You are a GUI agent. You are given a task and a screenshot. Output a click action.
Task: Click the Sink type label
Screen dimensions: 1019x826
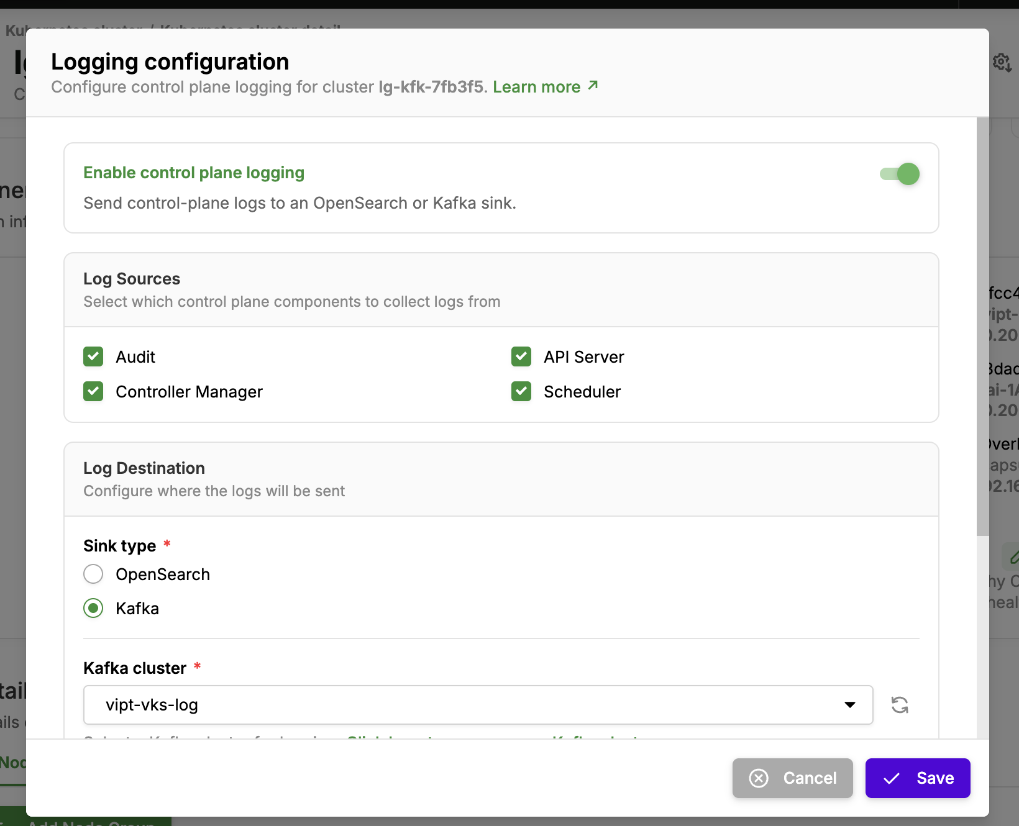(x=120, y=546)
